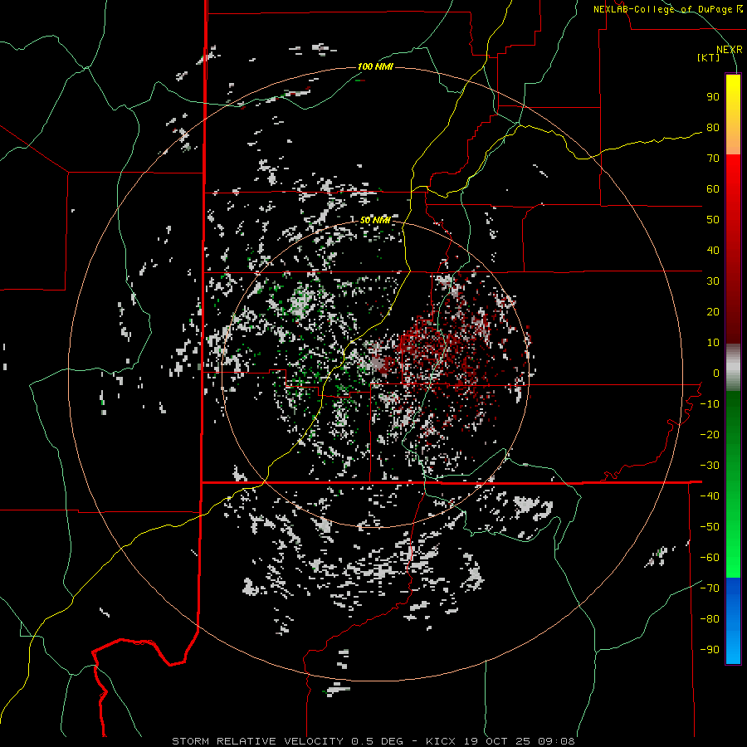The width and height of the screenshot is (747, 747).
Task: Select the -30 value on the velocity scale
Action: 710,466
